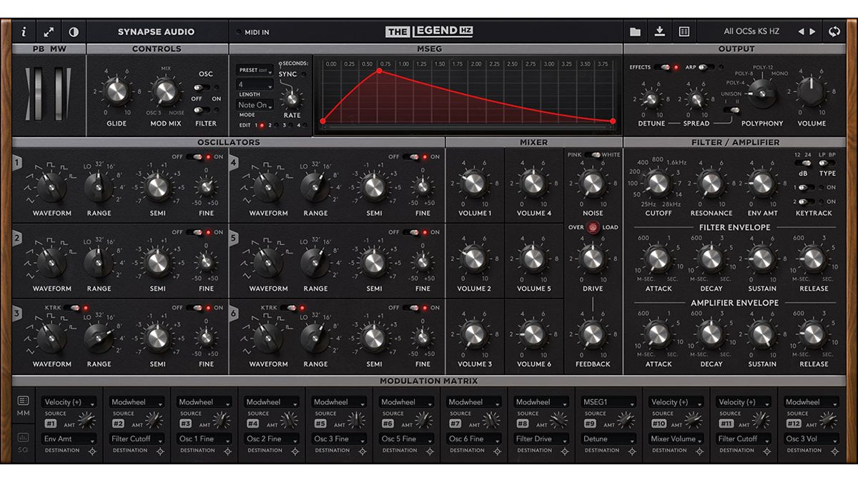Flip the PINK/WHITE noise switch
The height and width of the screenshot is (482, 858).
[593, 155]
